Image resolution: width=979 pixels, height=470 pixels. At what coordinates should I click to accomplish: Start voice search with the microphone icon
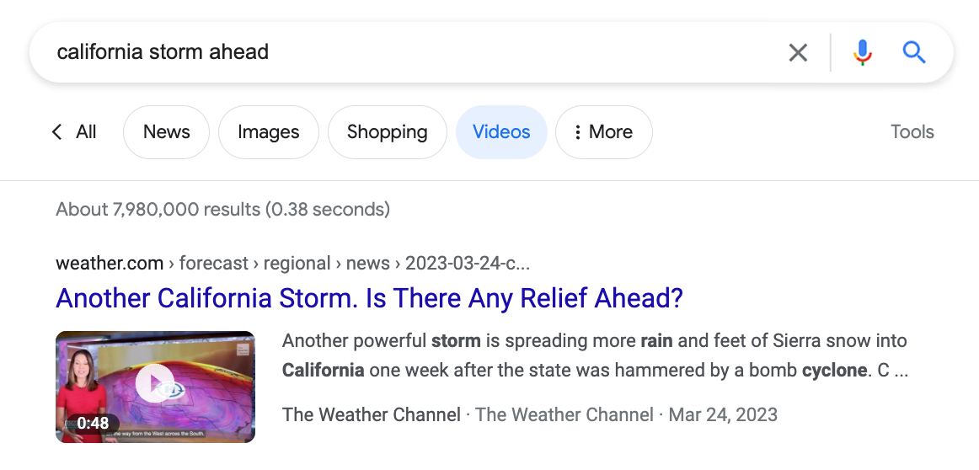coord(862,53)
